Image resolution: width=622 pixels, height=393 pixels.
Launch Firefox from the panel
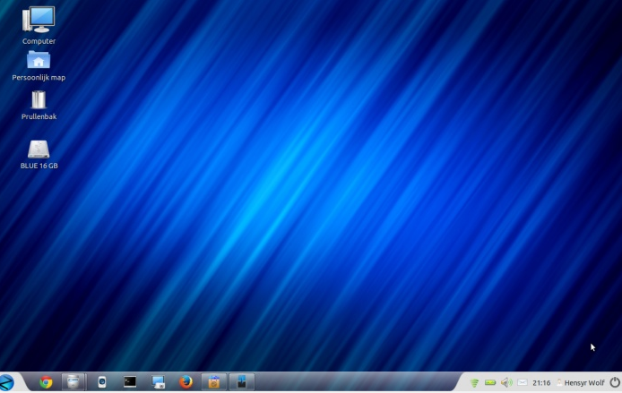186,382
